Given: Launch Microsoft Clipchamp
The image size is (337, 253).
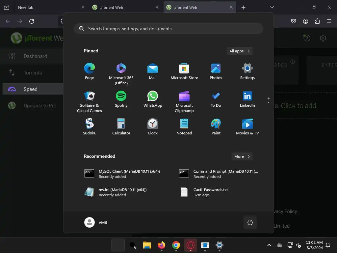Looking at the screenshot, I should (184, 102).
